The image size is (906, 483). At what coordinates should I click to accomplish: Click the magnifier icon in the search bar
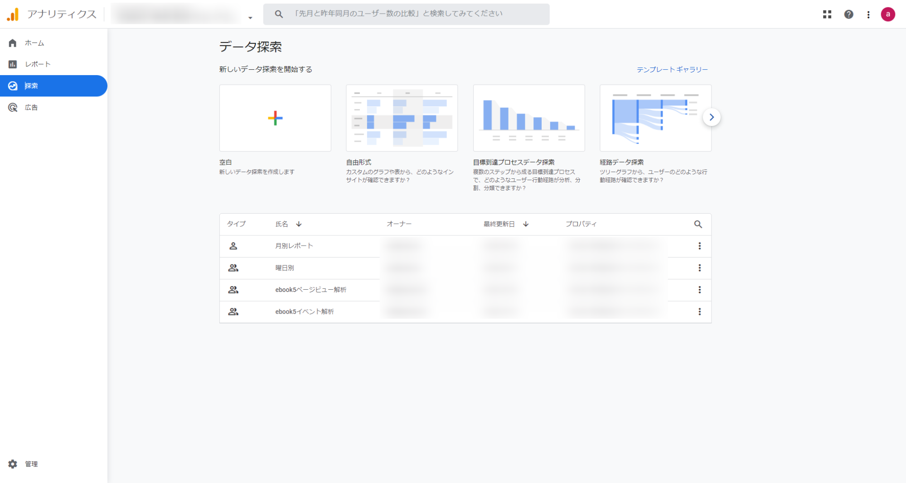(279, 14)
